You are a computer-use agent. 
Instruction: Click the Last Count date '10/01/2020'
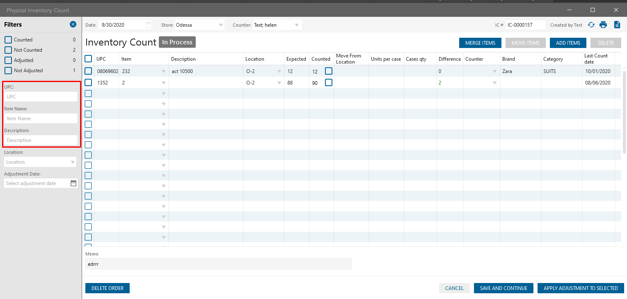tap(598, 71)
